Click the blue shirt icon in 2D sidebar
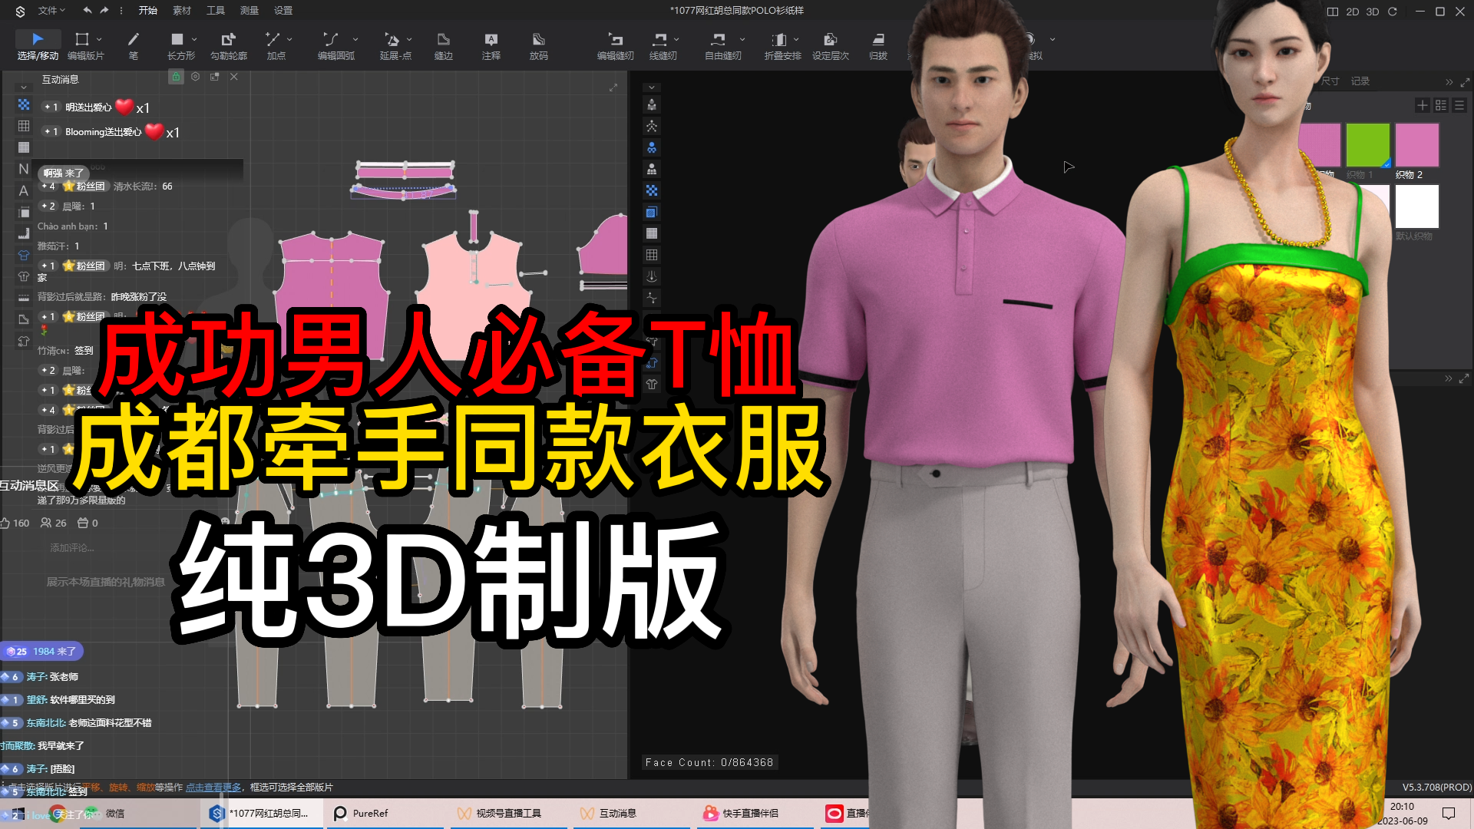This screenshot has width=1474, height=829. click(x=24, y=255)
